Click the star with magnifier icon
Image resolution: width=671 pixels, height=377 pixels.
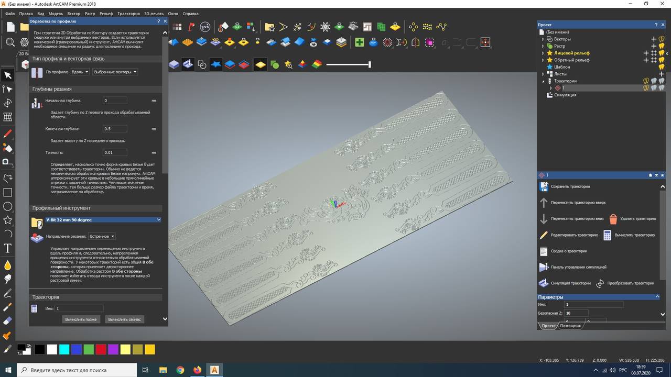tap(288, 64)
